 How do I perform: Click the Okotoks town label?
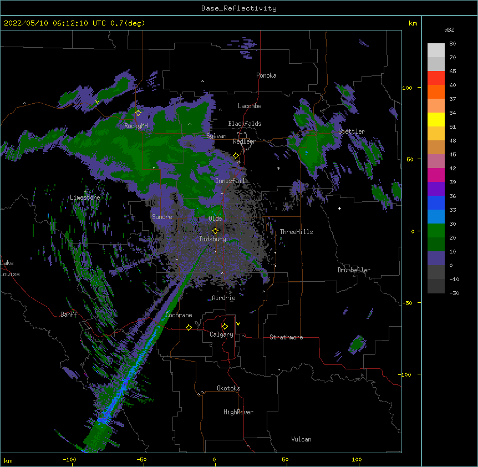coord(228,388)
